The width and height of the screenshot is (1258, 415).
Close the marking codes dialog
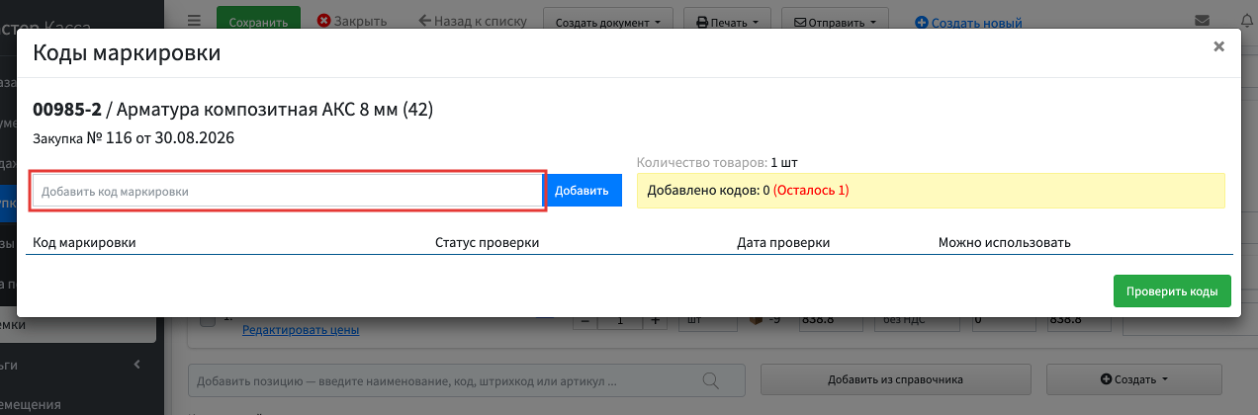1219,46
